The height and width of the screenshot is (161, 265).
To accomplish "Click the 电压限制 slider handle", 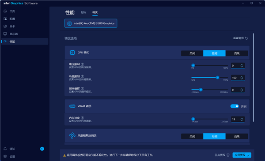I will pyautogui.click(x=193, y=65).
